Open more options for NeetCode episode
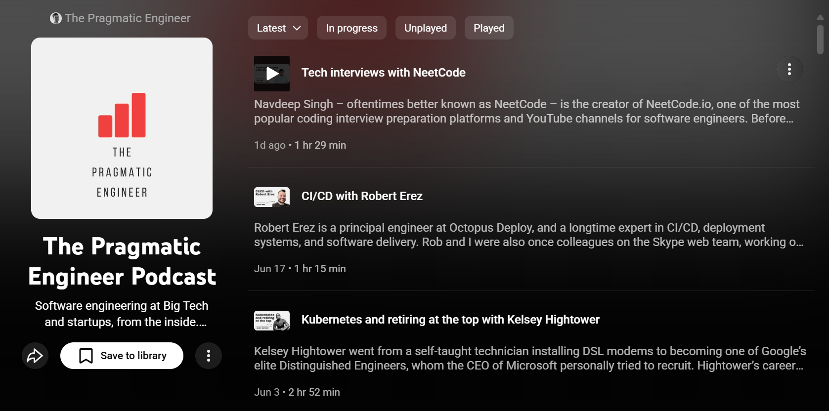Viewport: 829px width, 411px height. tap(789, 69)
